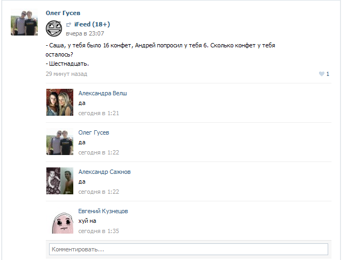Open Олег Гусев profile from post header
Viewport: 353px width, 260px height.
coord(63,13)
